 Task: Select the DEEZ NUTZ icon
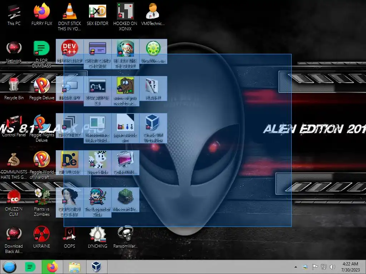pyautogui.click(x=70, y=126)
